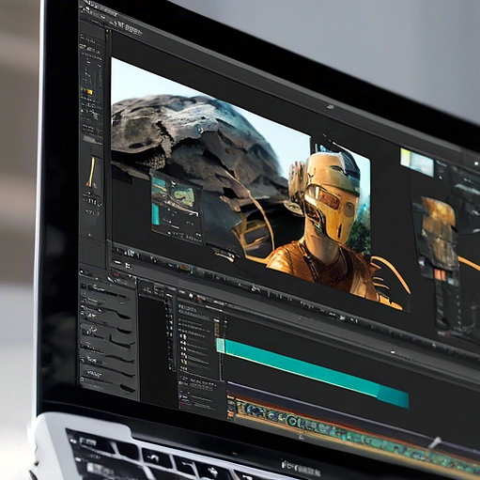Open the small inset panel with teal sidebar

(x=177, y=207)
